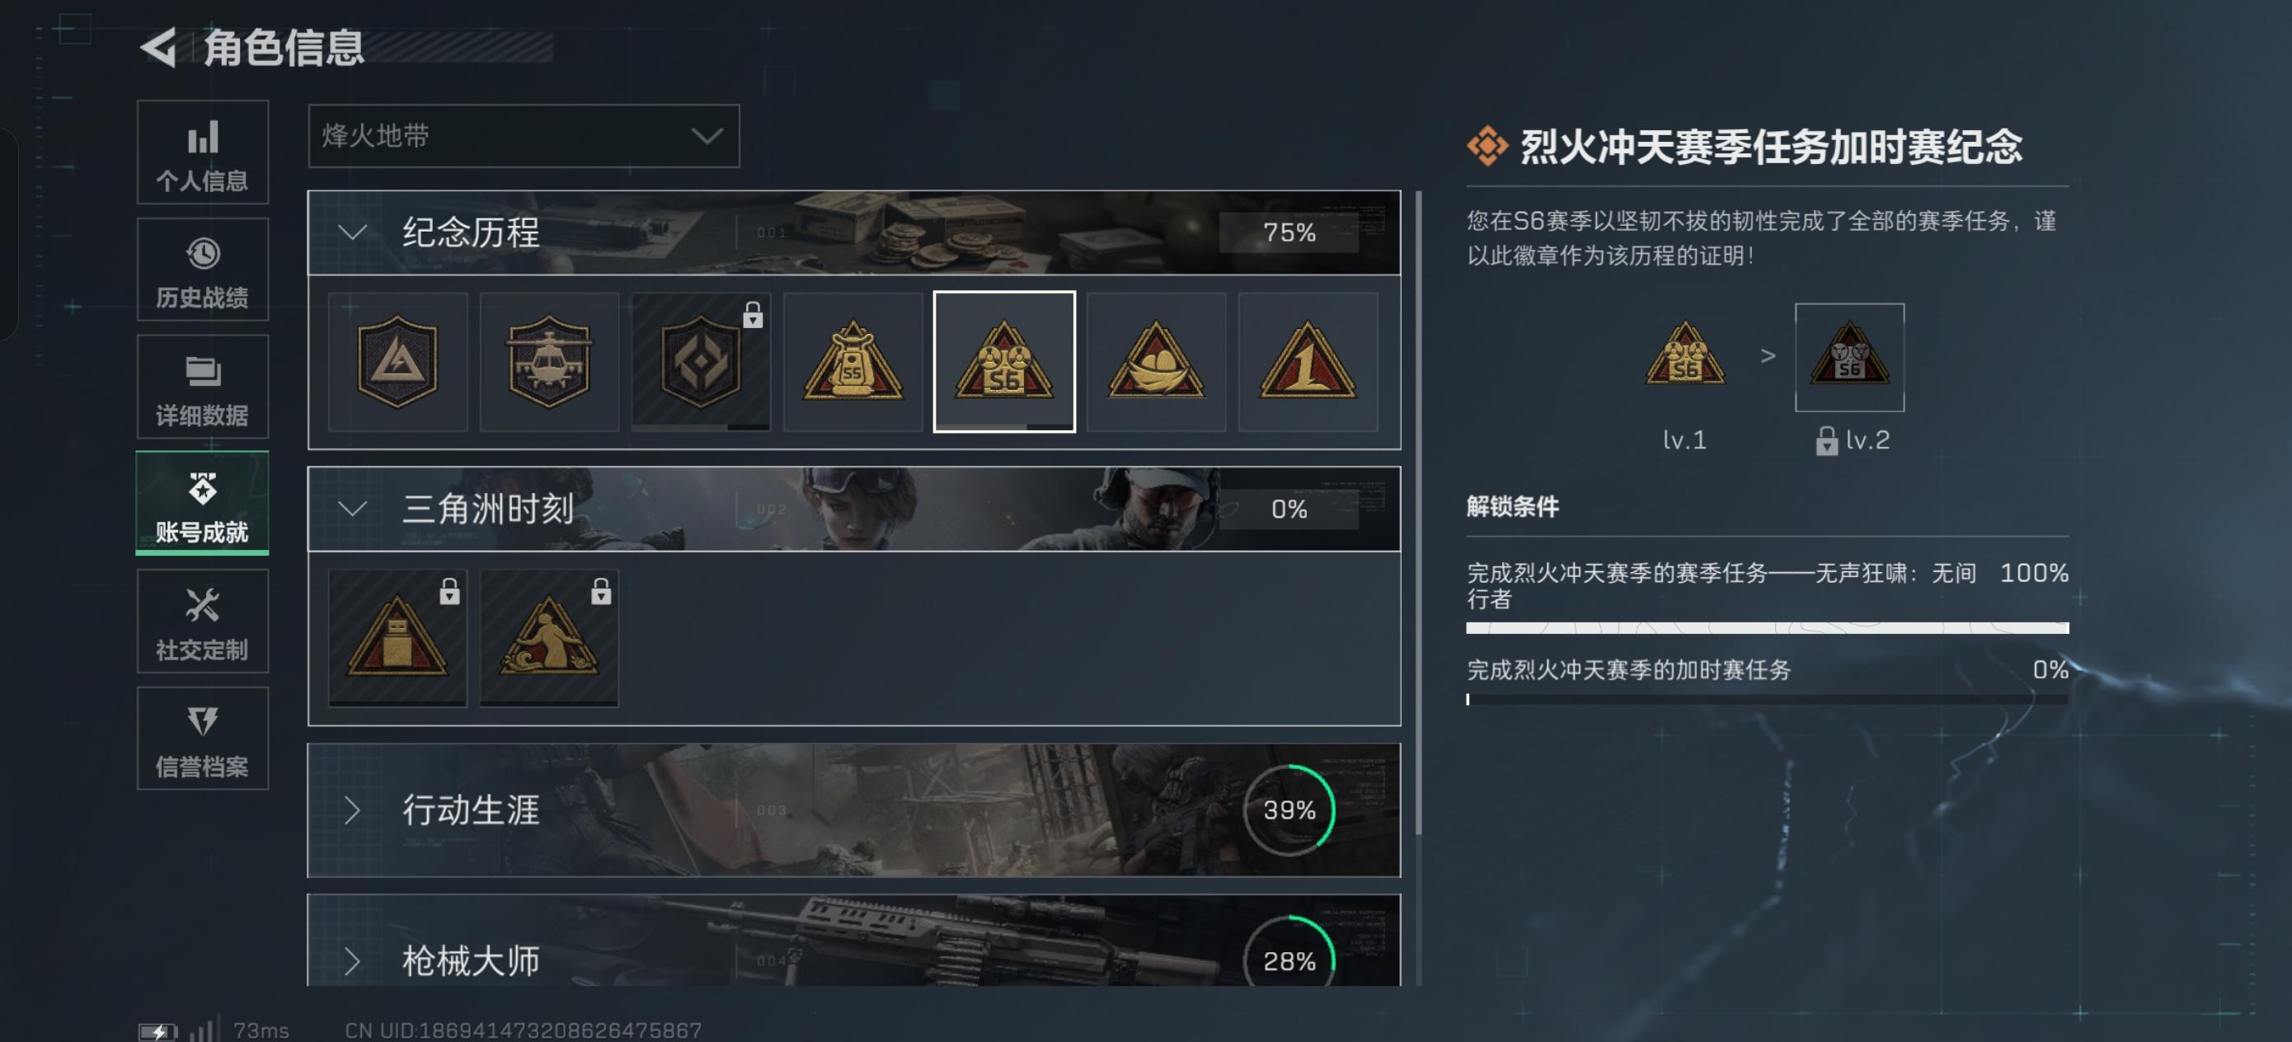
Task: Select the nest with eggs triangle badge
Action: 1156,362
